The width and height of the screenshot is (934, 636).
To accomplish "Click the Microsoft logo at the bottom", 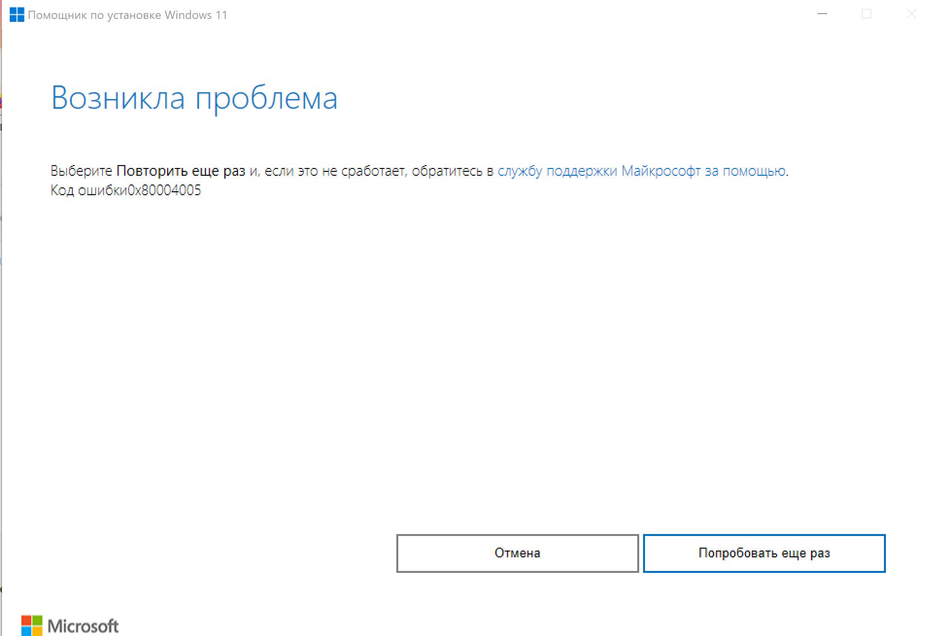I will [70, 625].
